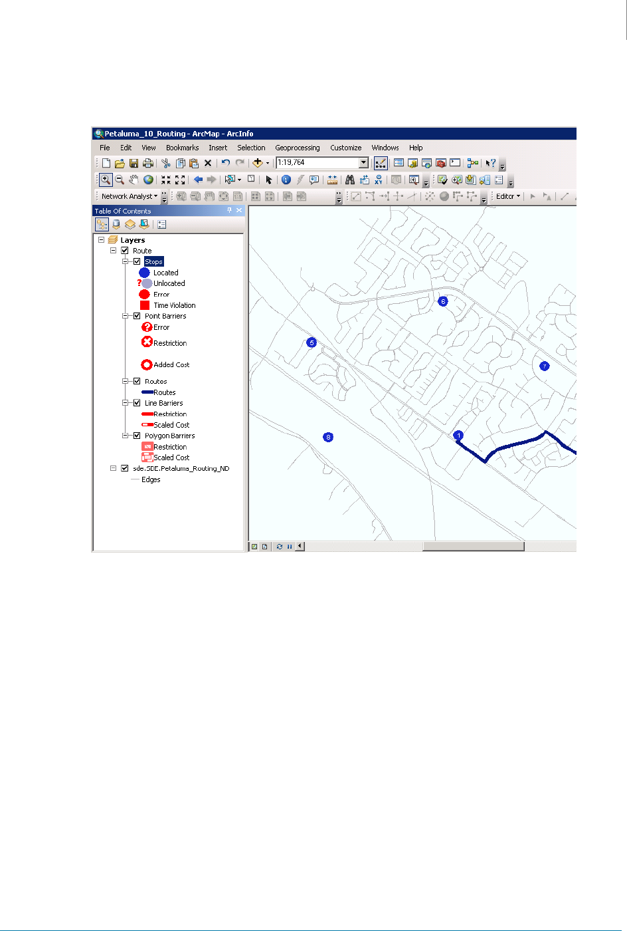The height and width of the screenshot is (931, 627).
Task: Switch TOC to List By Visibility
Action: pyautogui.click(x=130, y=225)
